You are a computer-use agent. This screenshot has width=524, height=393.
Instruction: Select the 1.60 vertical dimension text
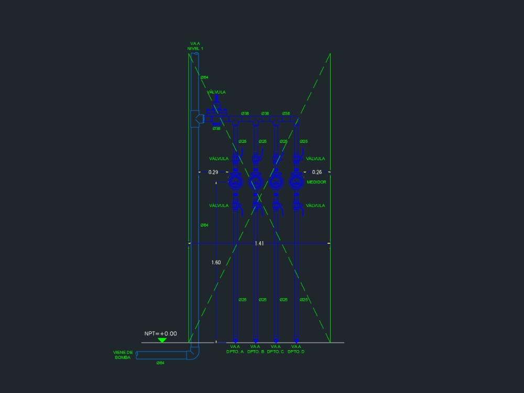[x=216, y=262]
